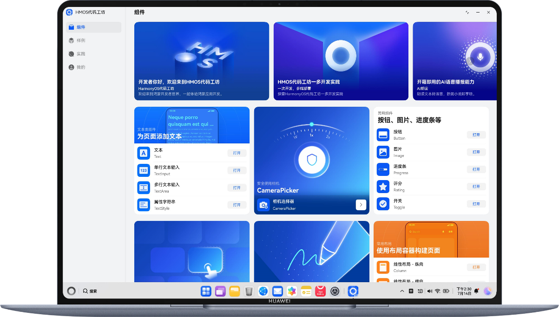
Task: Click the Rating star icon
Action: (382, 186)
